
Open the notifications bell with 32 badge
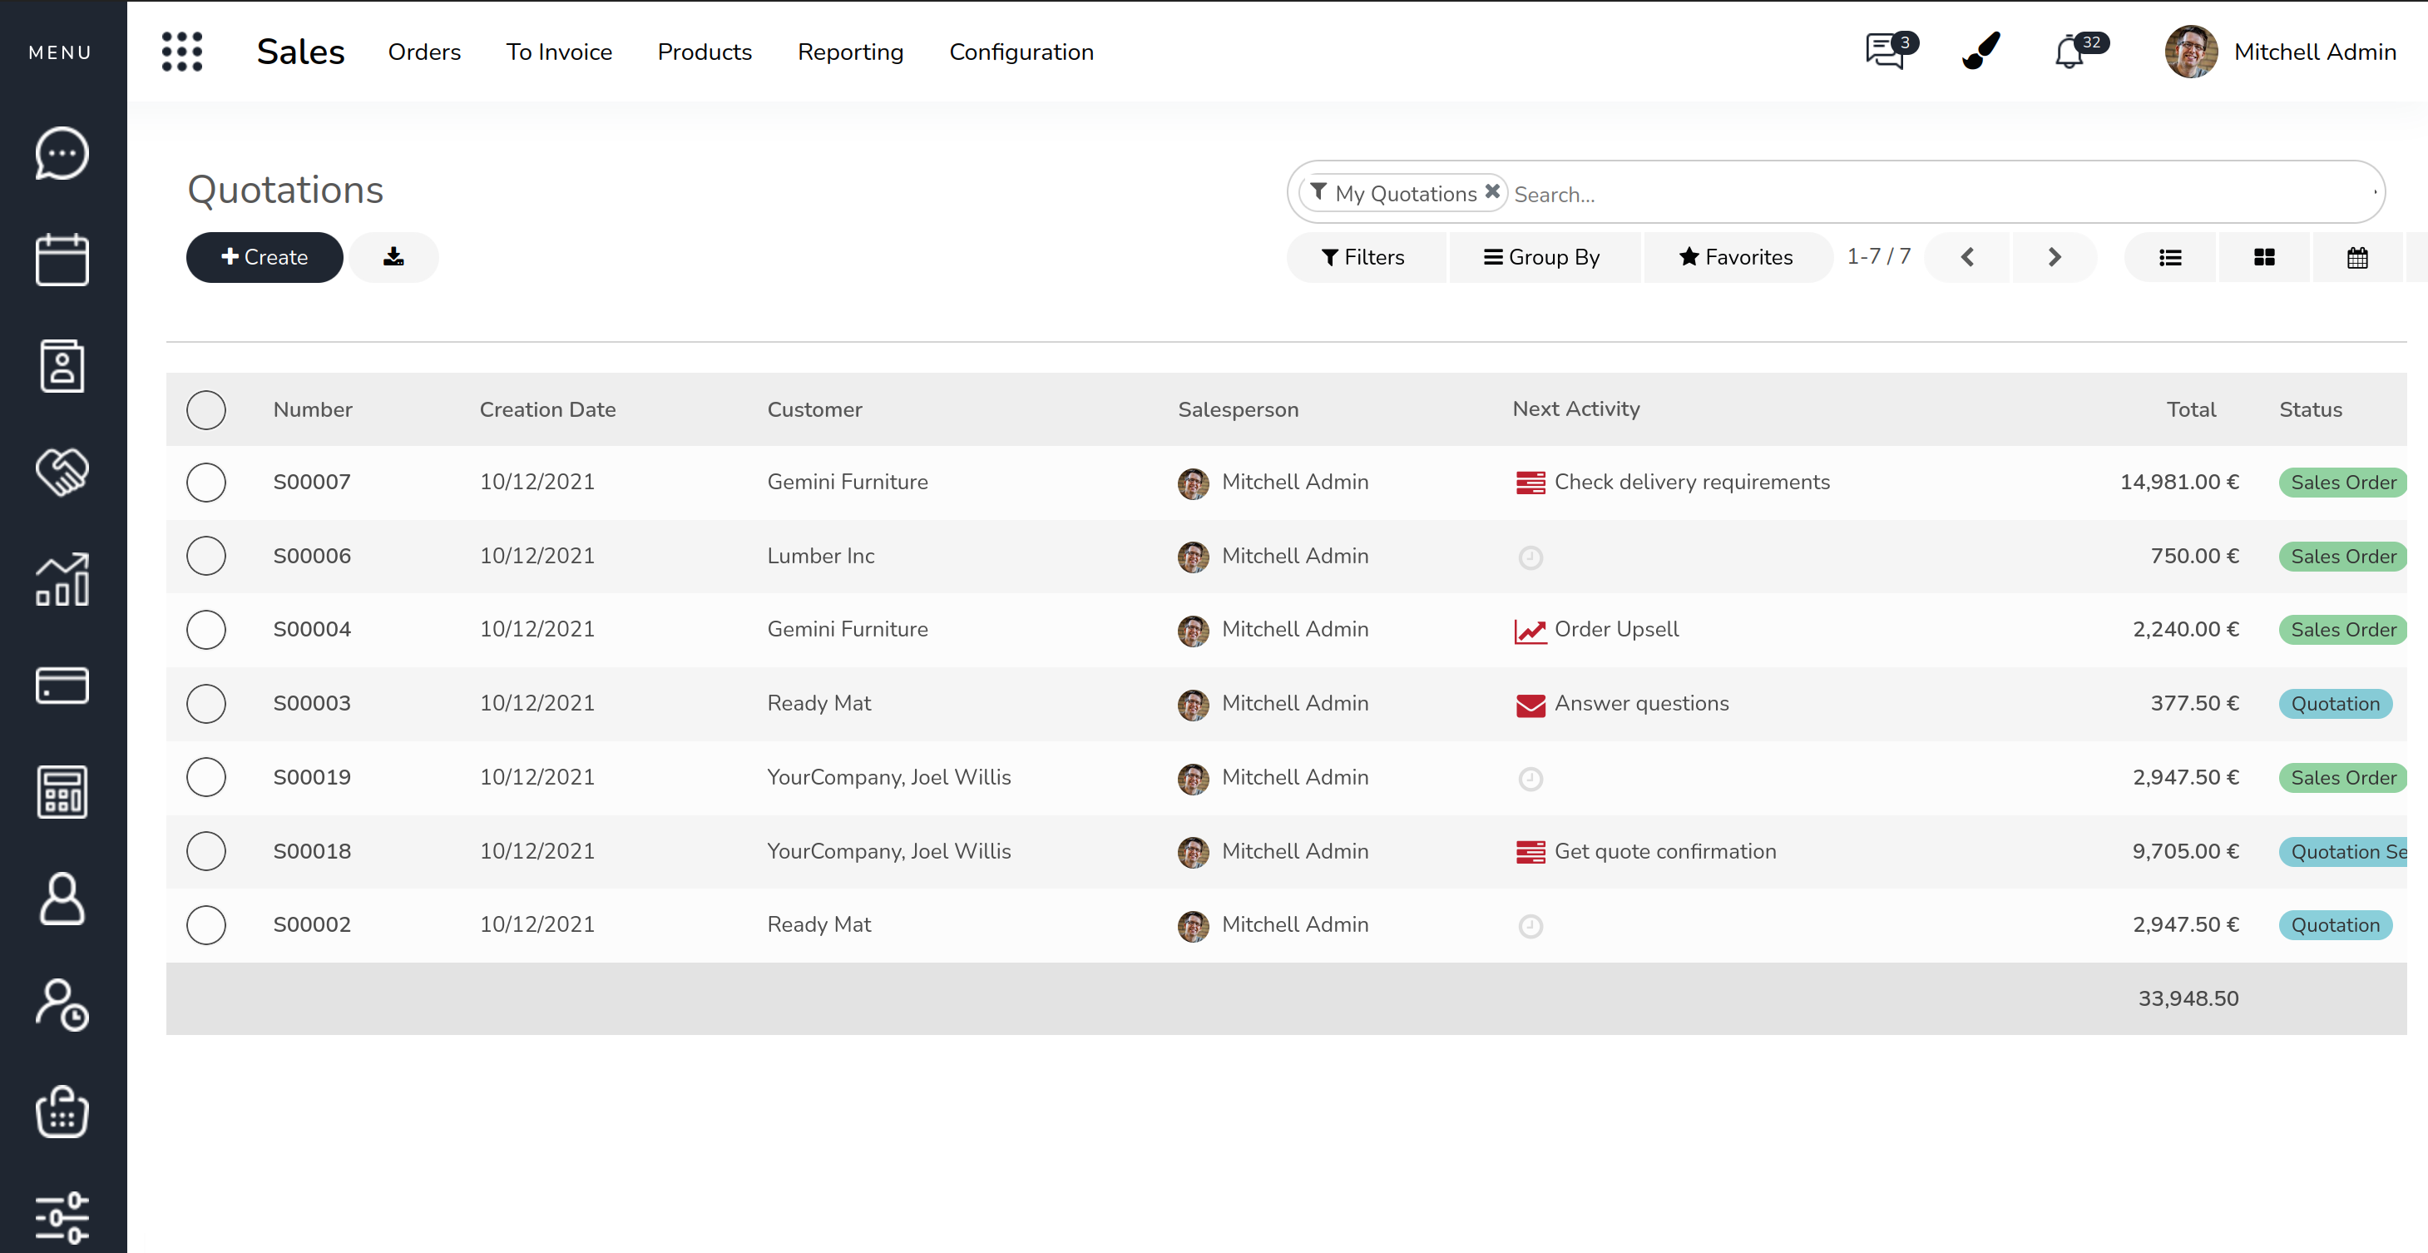(2071, 51)
